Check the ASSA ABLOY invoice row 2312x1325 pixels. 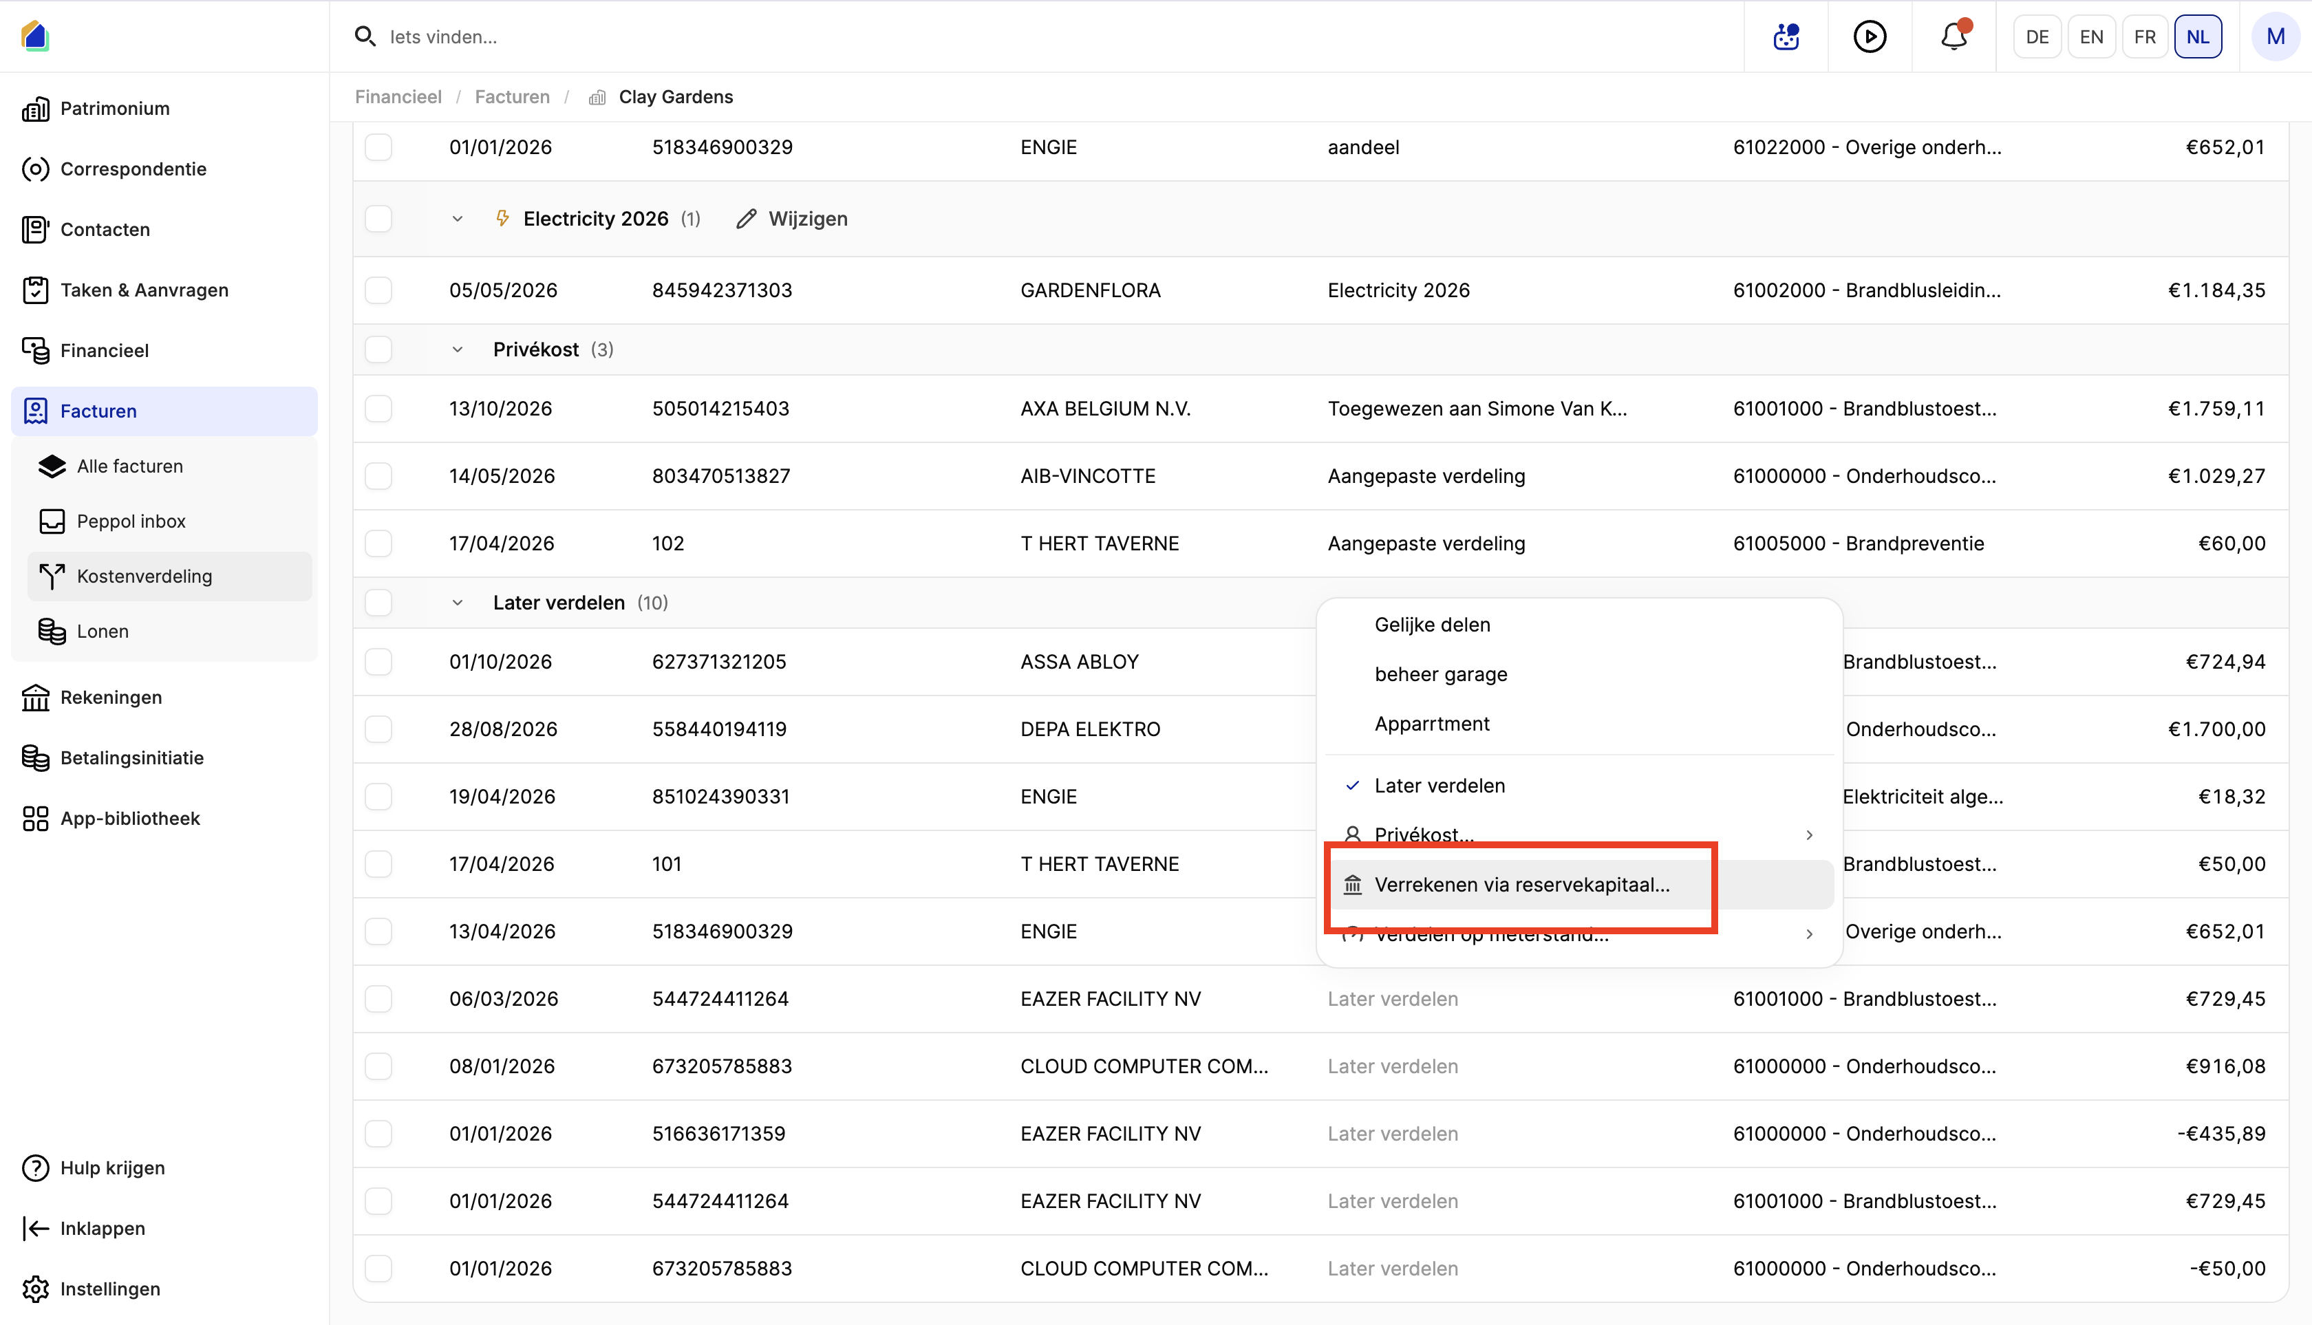[x=378, y=662]
